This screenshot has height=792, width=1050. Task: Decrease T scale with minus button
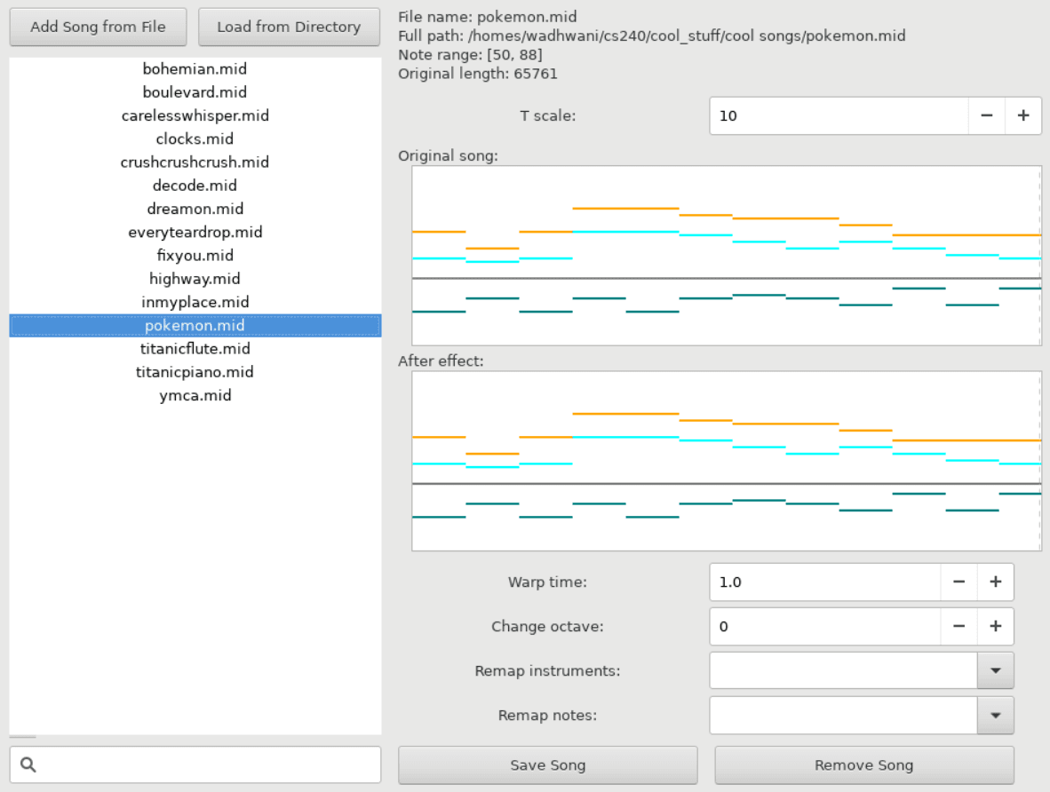986,115
